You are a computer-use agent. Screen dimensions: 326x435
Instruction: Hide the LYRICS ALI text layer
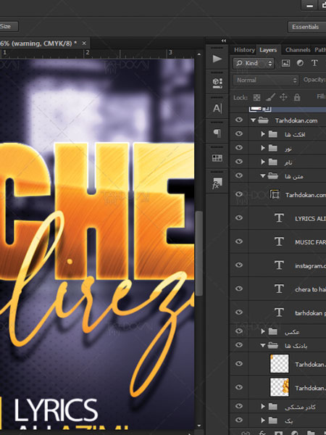coord(239,217)
